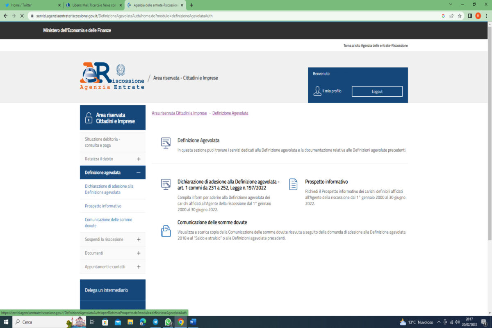Image resolution: width=492 pixels, height=328 pixels.
Task: Collapse the Definizione agevolata menu
Action: pos(138,173)
